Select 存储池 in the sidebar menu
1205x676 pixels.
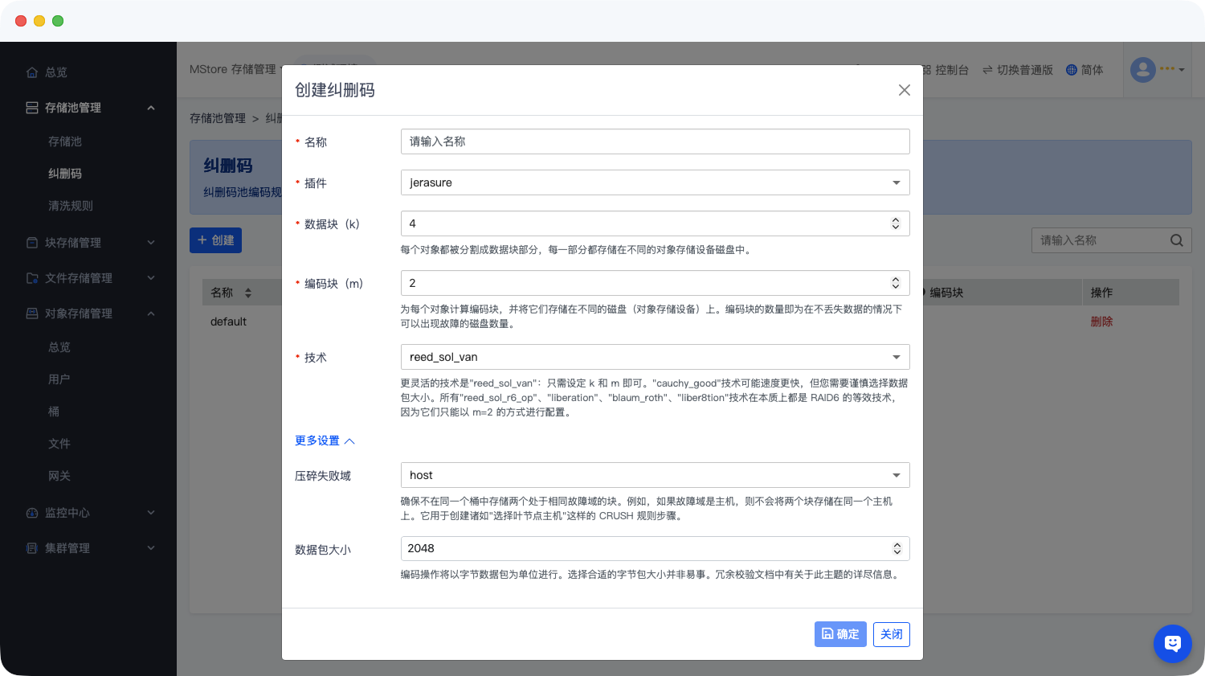[65, 141]
